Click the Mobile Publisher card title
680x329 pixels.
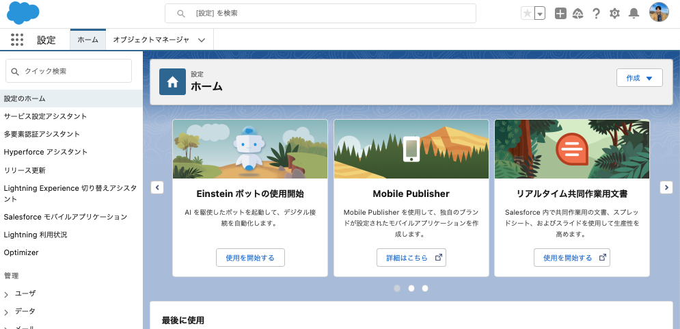(411, 194)
